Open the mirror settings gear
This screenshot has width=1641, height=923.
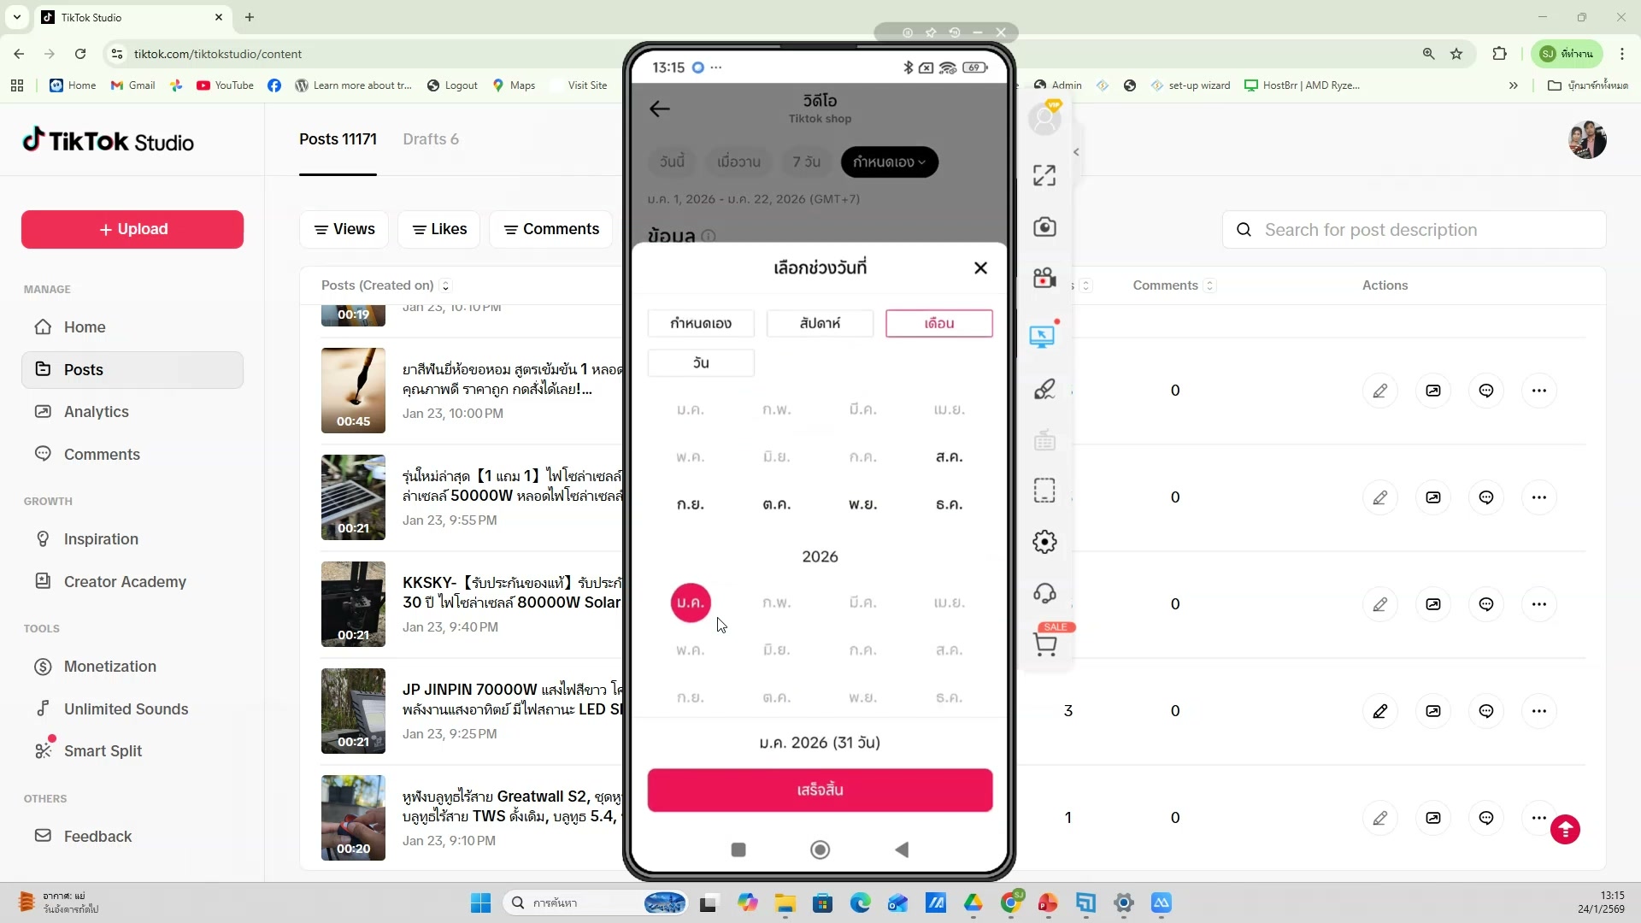(x=1045, y=541)
